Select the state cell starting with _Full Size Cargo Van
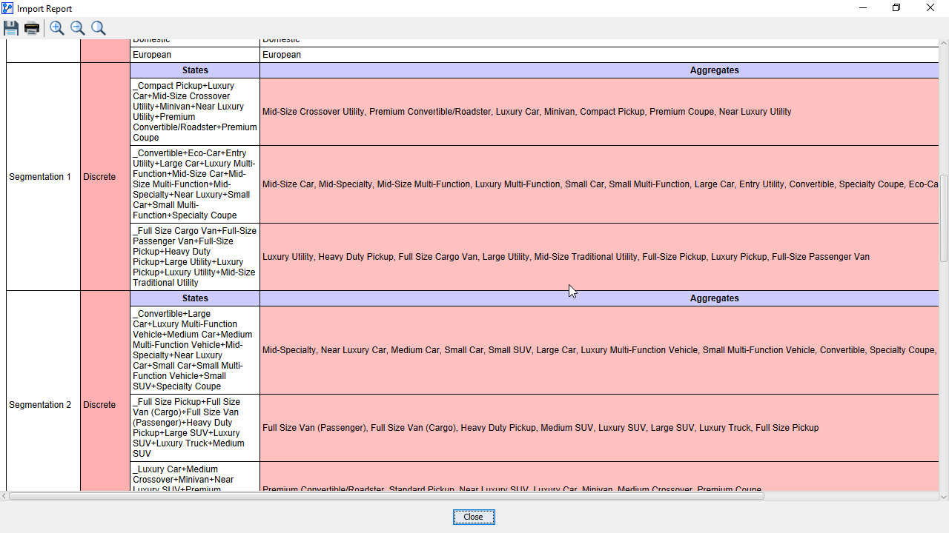The height and width of the screenshot is (533, 949). [194, 257]
